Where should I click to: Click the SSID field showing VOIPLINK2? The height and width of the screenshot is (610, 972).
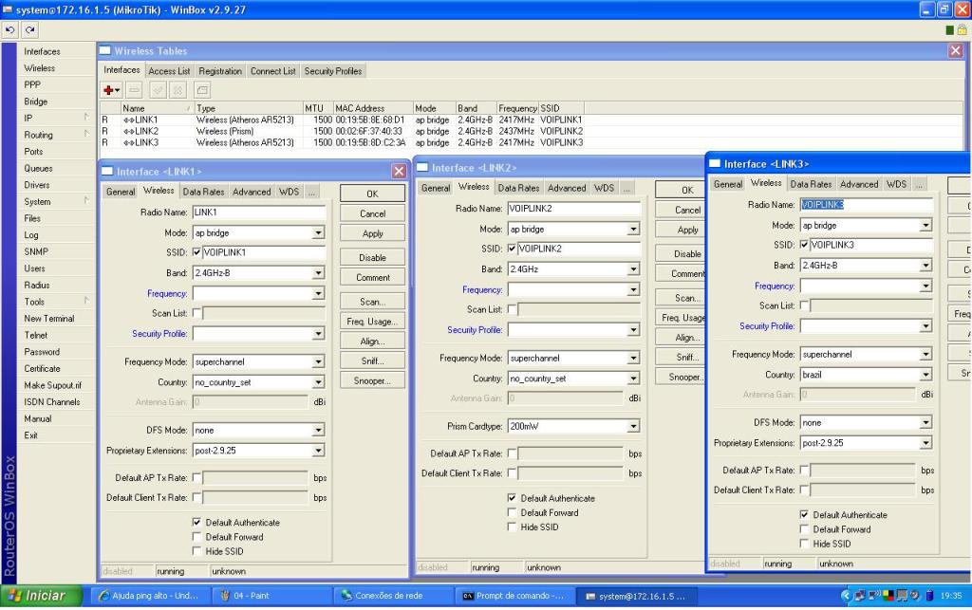pyautogui.click(x=578, y=249)
